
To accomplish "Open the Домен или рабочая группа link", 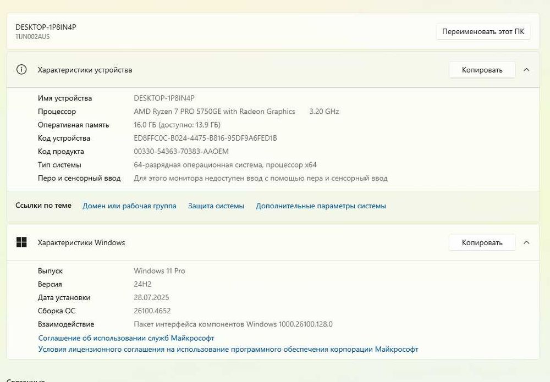I will tap(129, 206).
